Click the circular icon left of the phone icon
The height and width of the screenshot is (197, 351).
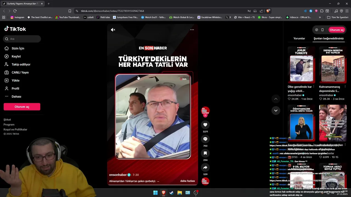(x=316, y=30)
